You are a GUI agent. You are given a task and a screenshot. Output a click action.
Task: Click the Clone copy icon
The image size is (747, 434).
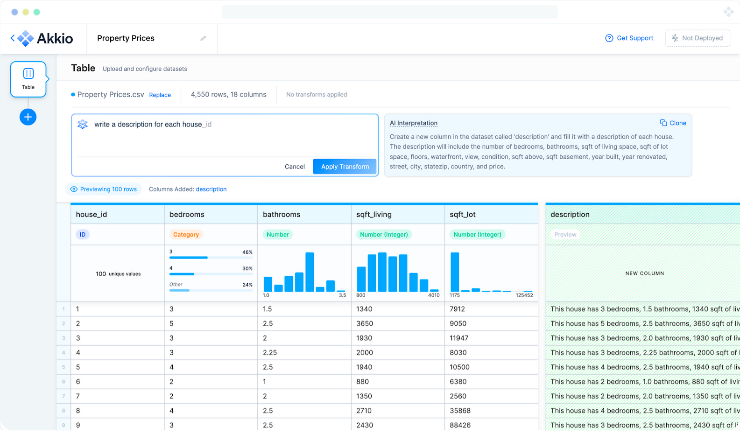(x=663, y=123)
